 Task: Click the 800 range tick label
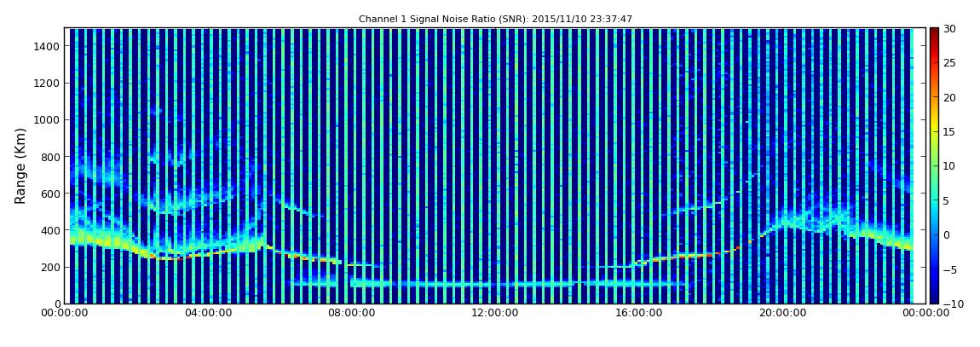pos(50,157)
